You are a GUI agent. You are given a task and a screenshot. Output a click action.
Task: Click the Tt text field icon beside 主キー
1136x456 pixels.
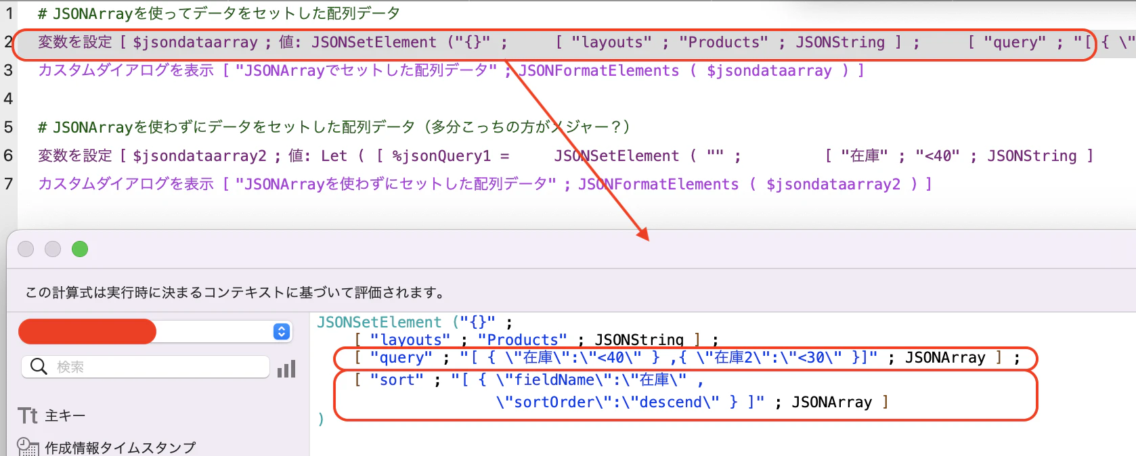pyautogui.click(x=28, y=415)
